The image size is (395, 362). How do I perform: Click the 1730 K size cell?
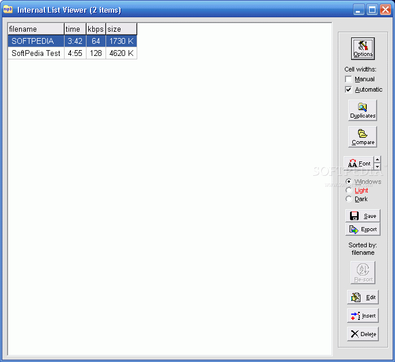click(122, 41)
